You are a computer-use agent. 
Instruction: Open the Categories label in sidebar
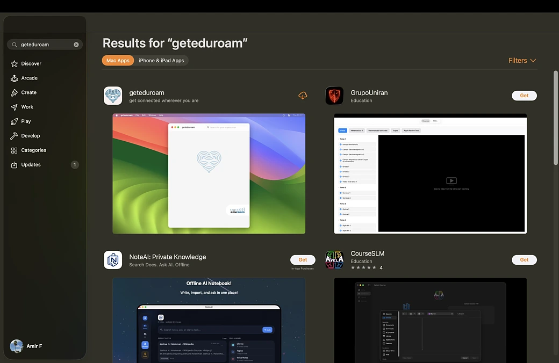point(33,150)
